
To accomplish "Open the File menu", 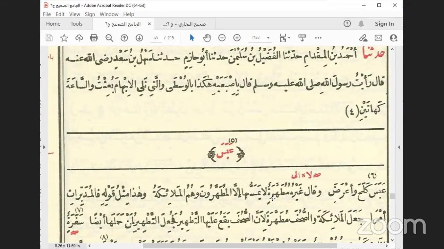I will [47, 14].
